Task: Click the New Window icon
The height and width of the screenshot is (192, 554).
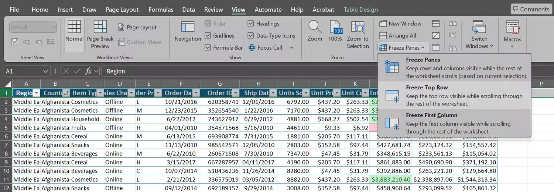Action: click(383, 24)
